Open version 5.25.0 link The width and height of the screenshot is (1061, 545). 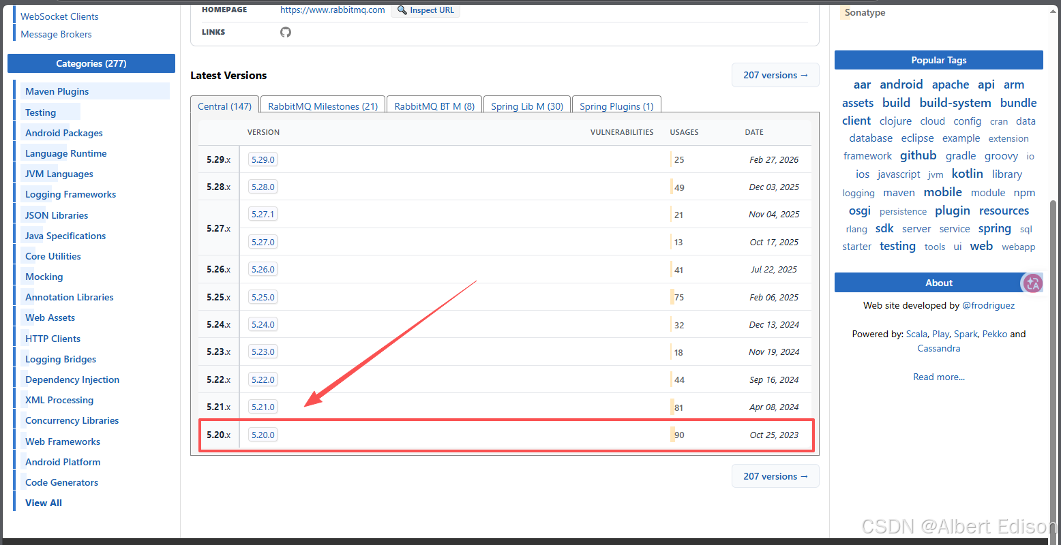coord(263,297)
